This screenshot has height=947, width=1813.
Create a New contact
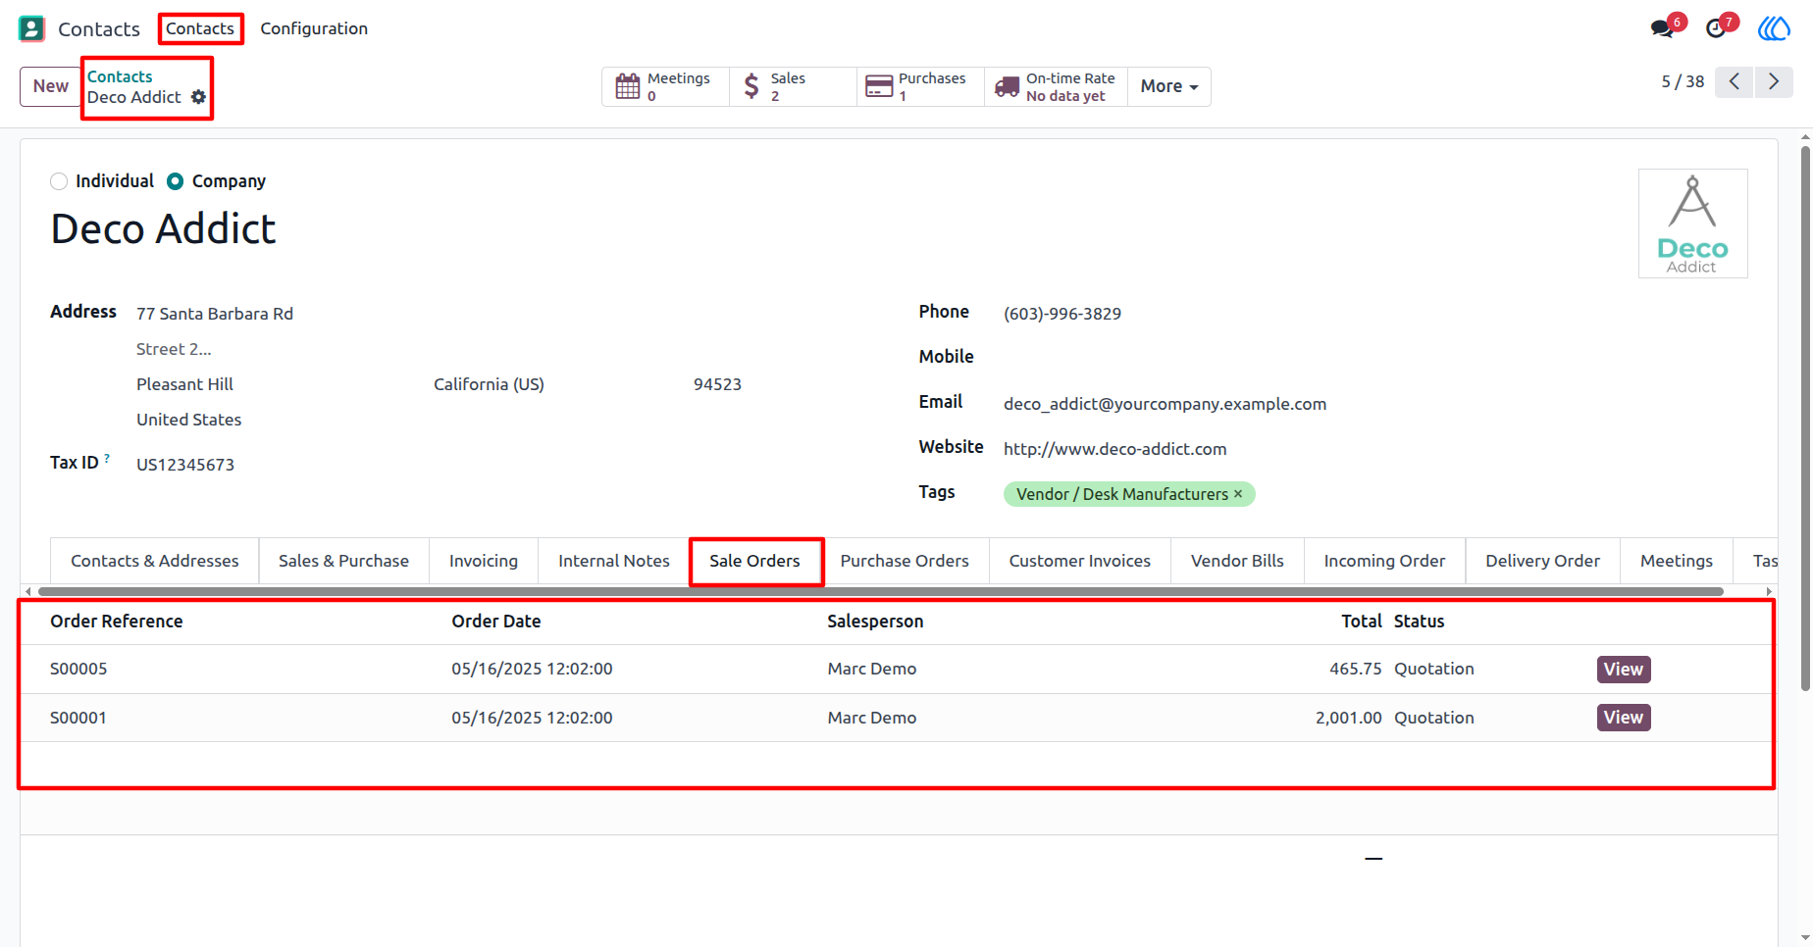51,86
